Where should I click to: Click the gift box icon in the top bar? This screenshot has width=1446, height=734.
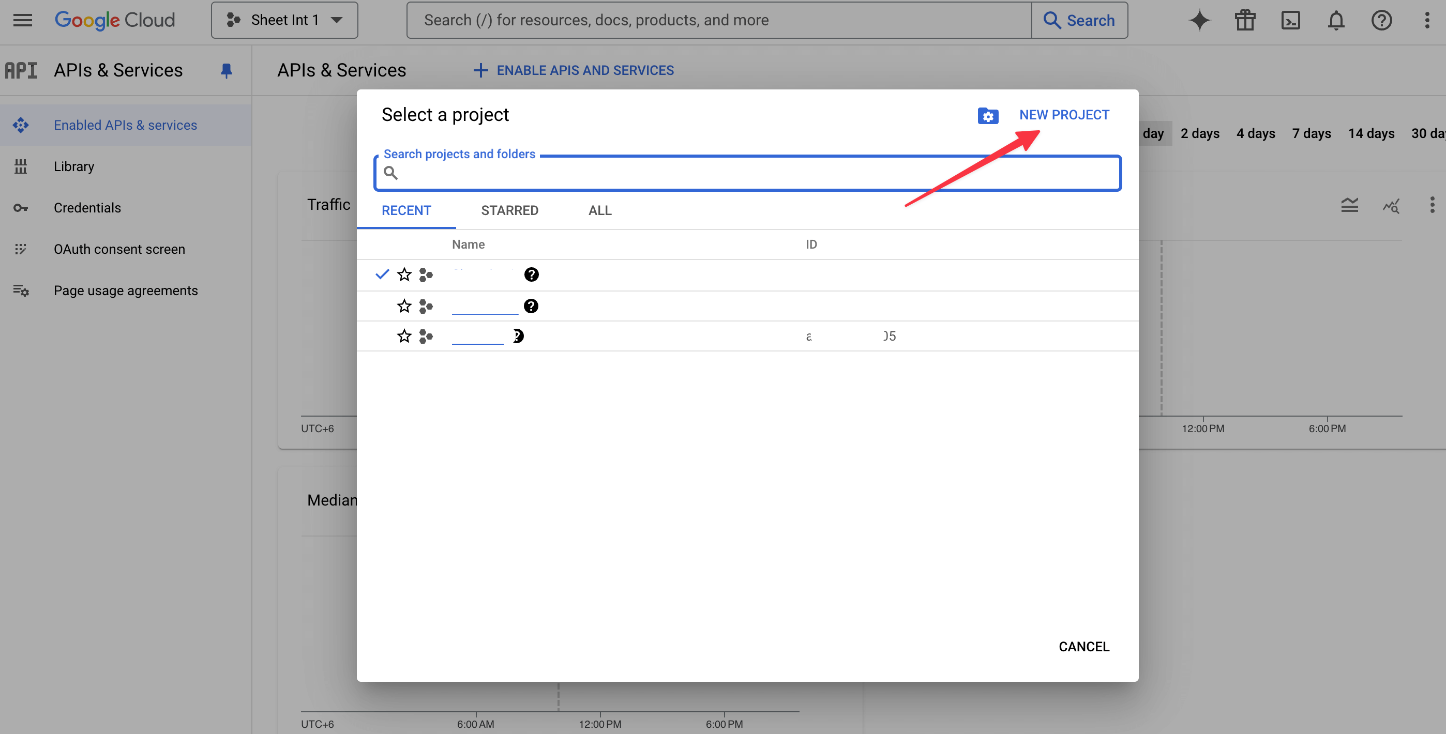click(1245, 20)
